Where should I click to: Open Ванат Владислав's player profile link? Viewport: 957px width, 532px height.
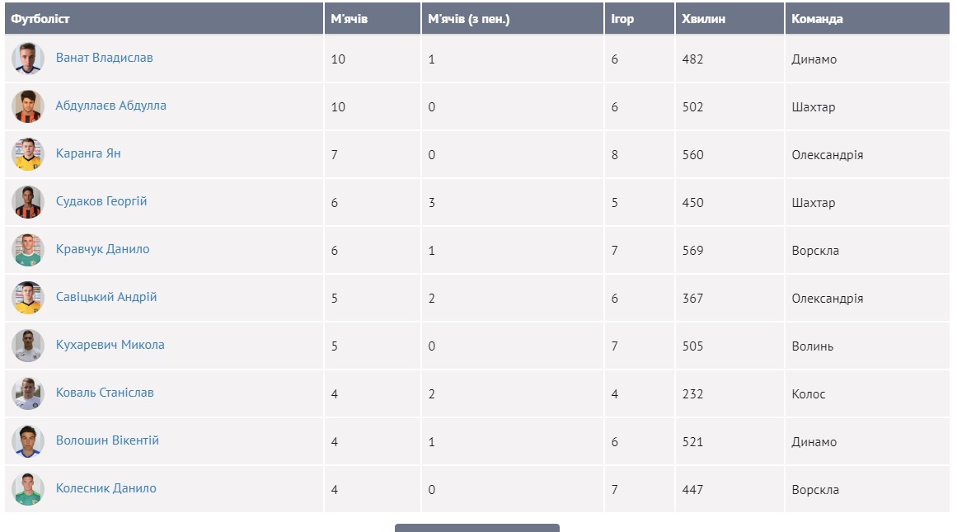(104, 58)
